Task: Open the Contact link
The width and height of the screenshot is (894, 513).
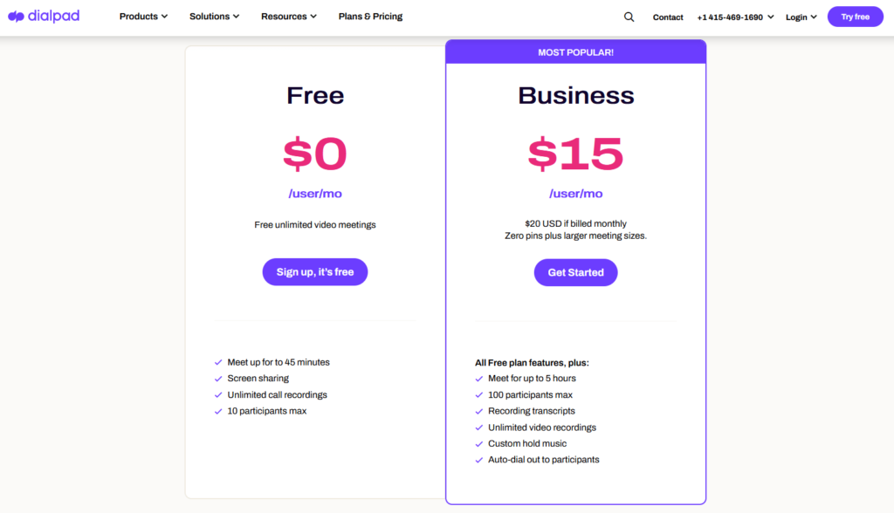Action: pyautogui.click(x=668, y=17)
